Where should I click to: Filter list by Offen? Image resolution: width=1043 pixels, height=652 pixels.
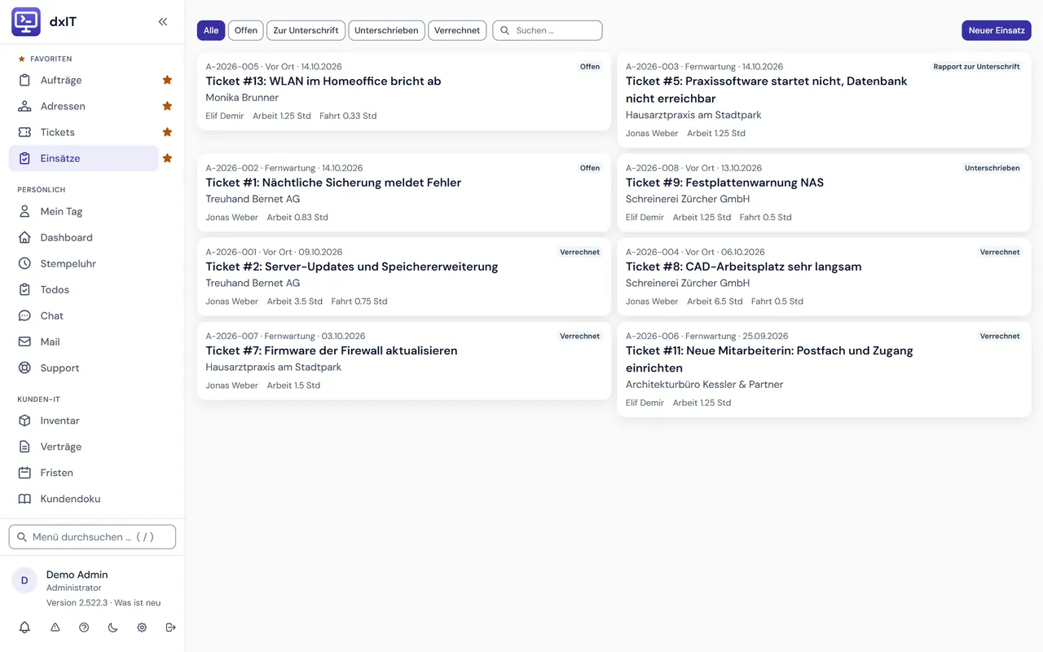click(x=246, y=30)
